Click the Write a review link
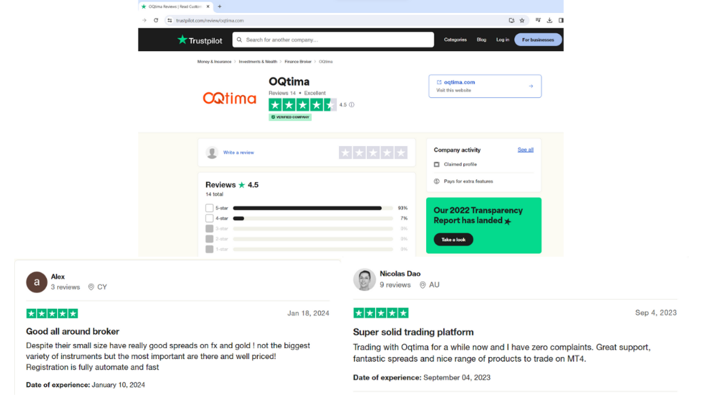Image resolution: width=702 pixels, height=395 pixels. click(239, 152)
